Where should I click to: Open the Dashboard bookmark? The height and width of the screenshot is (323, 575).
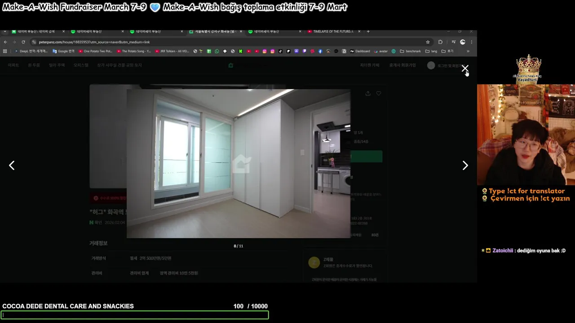[360, 51]
